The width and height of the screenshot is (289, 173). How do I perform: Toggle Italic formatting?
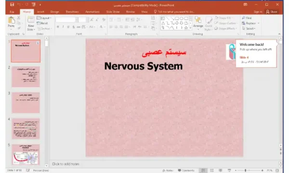click(63, 27)
